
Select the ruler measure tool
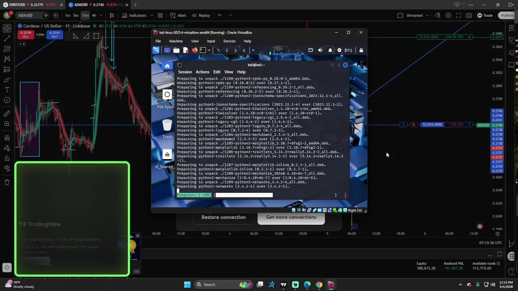click(x=7, y=114)
